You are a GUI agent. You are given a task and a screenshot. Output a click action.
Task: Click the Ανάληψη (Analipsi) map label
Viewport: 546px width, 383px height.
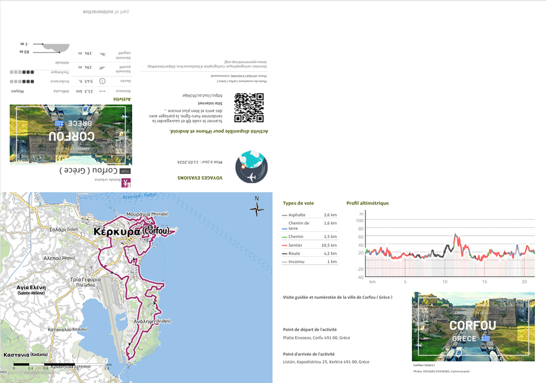coord(152,321)
